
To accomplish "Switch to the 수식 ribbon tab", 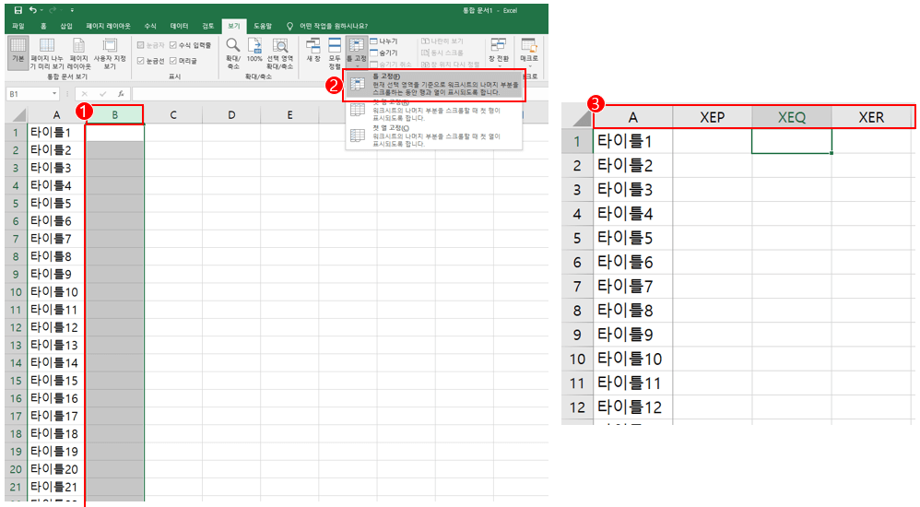I will 150,26.
